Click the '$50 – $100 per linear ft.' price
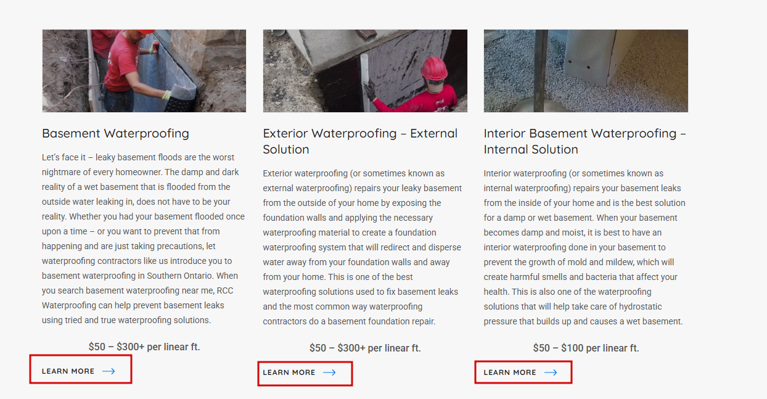The image size is (767, 399). [586, 348]
